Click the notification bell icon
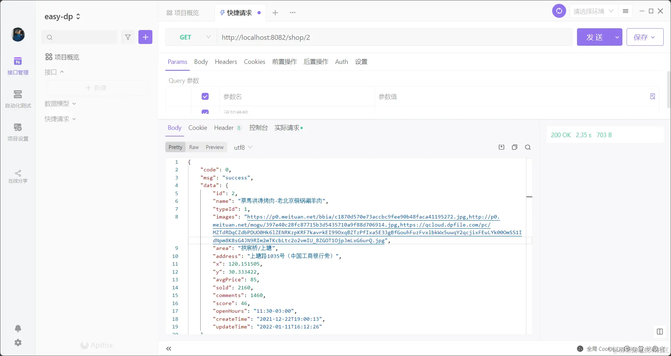The width and height of the screenshot is (671, 356). click(18, 328)
